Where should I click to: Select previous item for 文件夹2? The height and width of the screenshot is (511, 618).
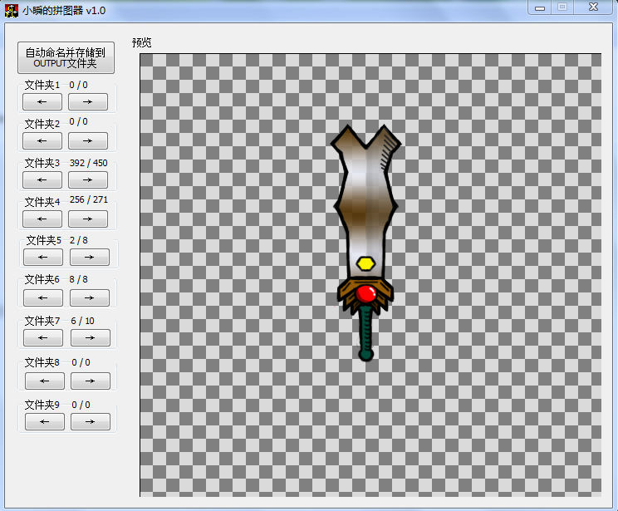(x=42, y=140)
